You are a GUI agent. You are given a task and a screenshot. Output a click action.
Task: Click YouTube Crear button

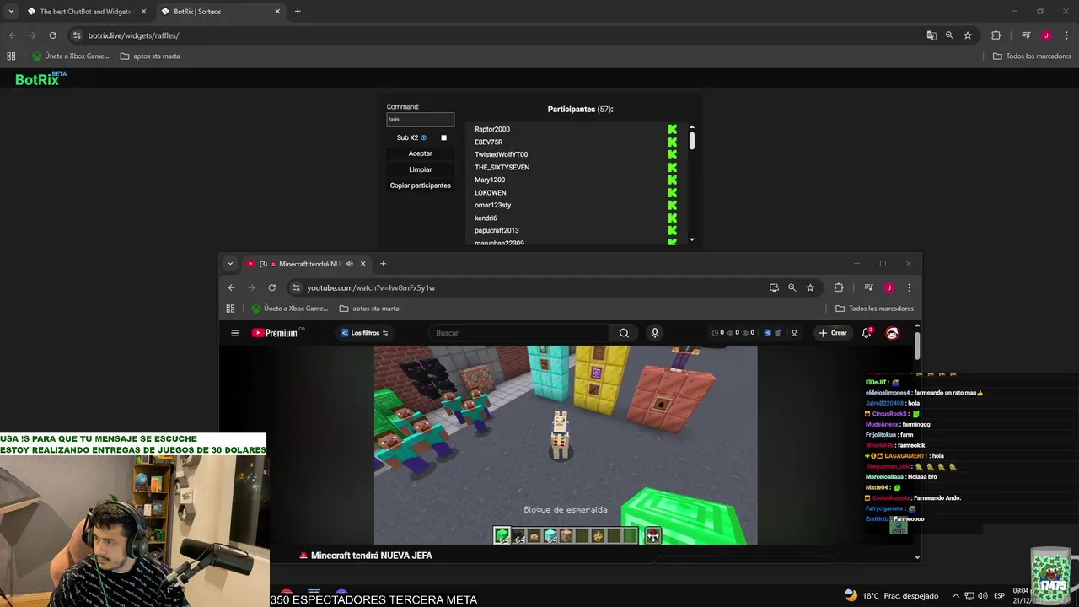(x=832, y=333)
